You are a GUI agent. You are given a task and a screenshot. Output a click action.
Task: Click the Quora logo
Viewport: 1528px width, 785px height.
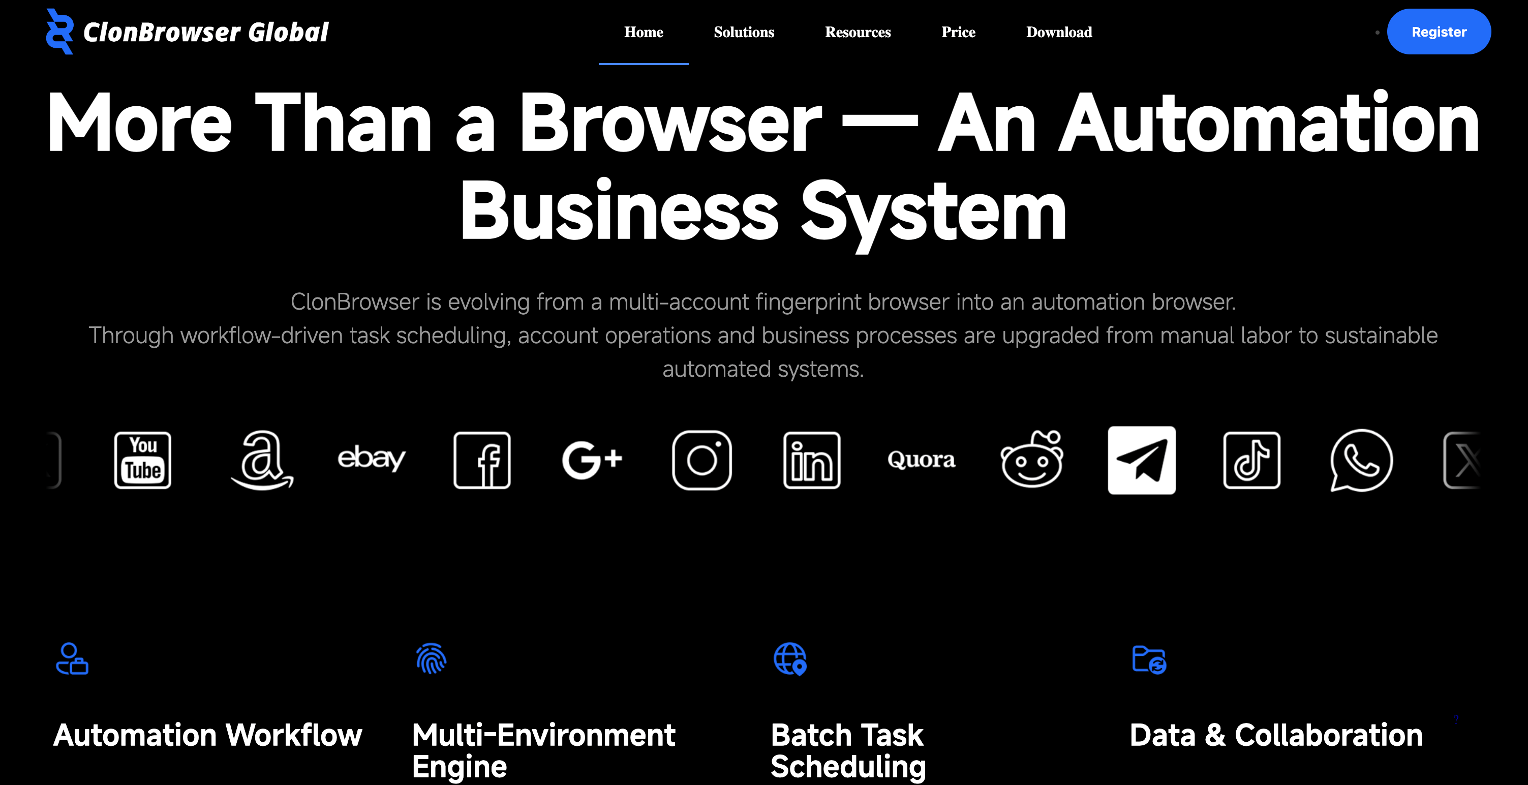point(921,459)
